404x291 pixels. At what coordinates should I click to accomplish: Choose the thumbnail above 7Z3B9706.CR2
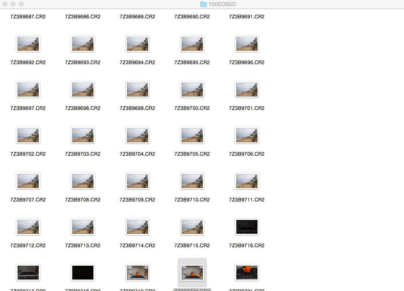(x=246, y=135)
